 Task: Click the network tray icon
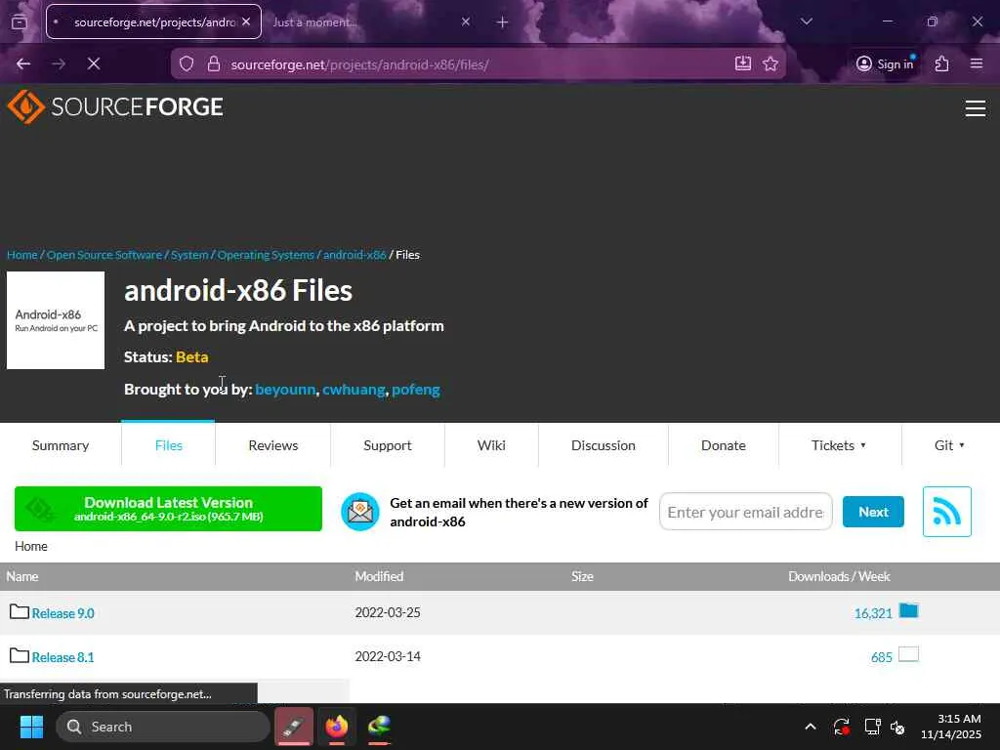tap(872, 727)
